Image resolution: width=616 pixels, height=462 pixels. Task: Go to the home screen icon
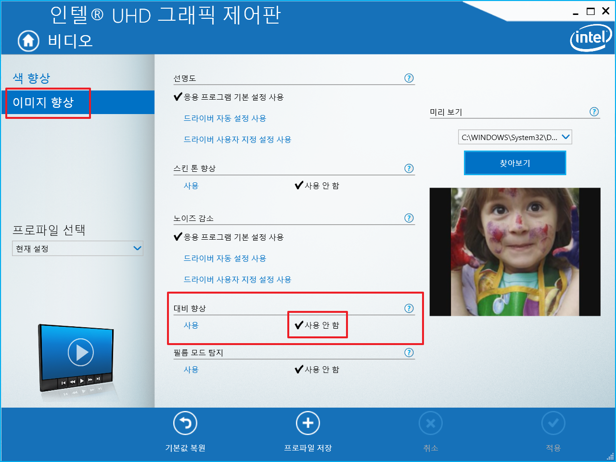(x=28, y=41)
